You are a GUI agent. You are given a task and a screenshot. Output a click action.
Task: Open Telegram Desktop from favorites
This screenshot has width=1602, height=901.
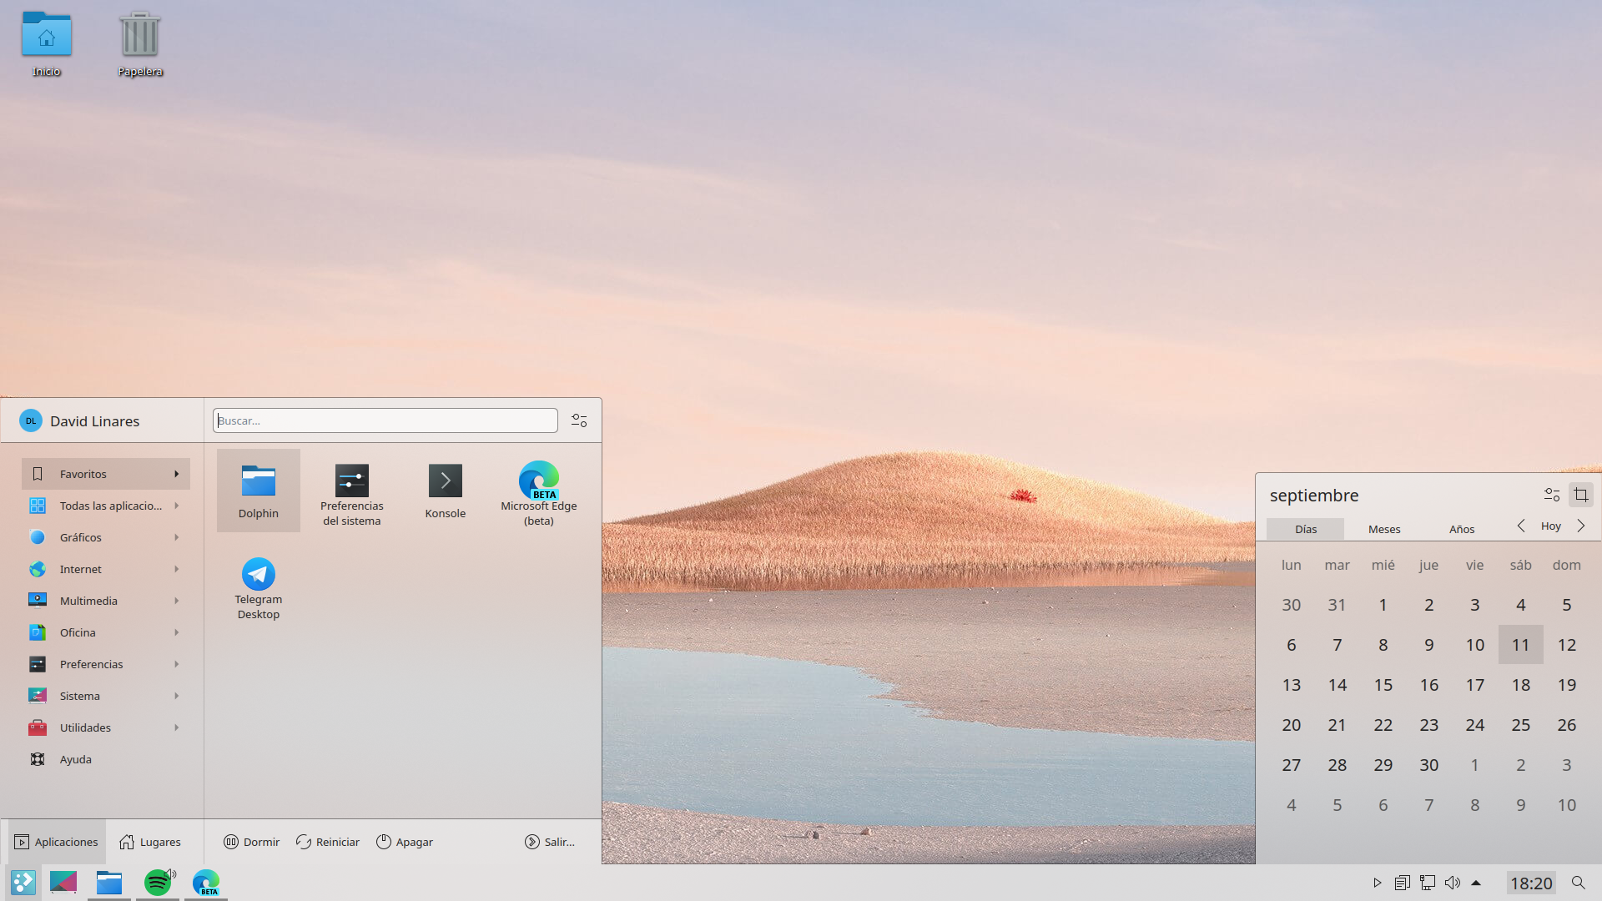(259, 589)
